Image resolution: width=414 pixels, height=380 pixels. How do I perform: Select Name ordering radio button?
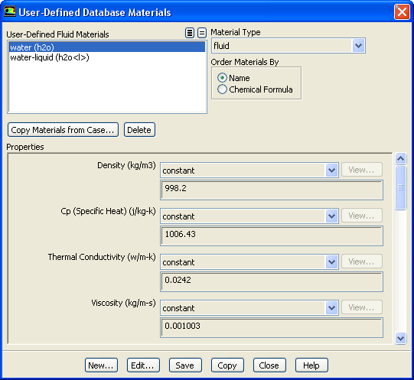pyautogui.click(x=222, y=78)
